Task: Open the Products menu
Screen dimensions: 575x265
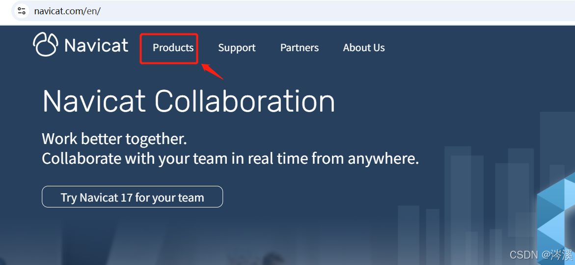Action: click(173, 48)
